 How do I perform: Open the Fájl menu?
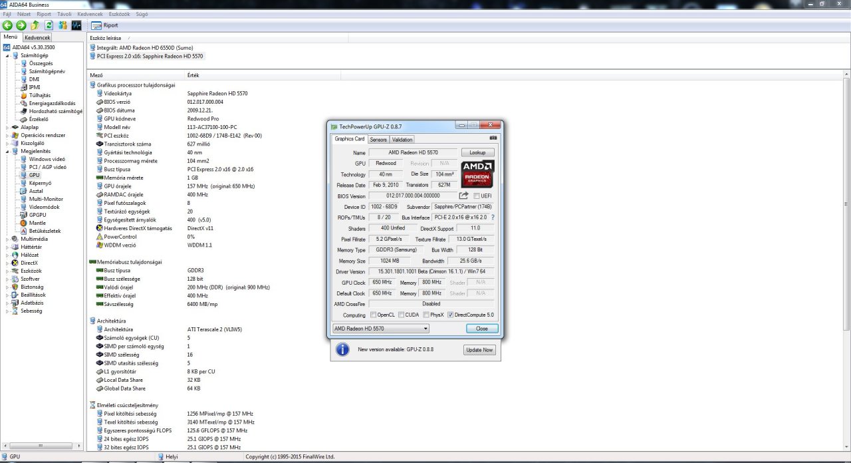pos(7,13)
